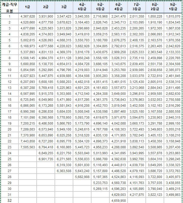183x203 pixels.
Task: Select the cell with 2,304,508
Action: [173, 64]
